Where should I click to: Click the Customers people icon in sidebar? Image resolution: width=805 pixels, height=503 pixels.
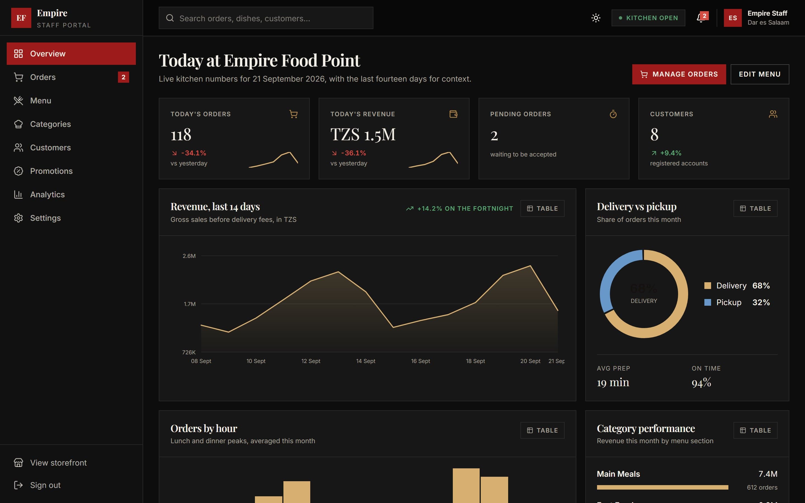18,147
